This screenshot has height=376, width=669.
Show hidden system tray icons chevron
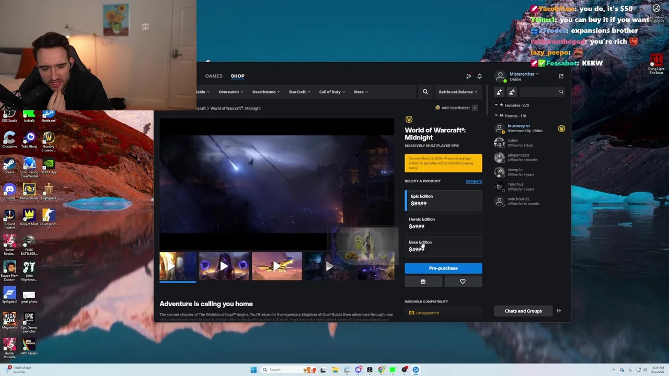pos(614,370)
